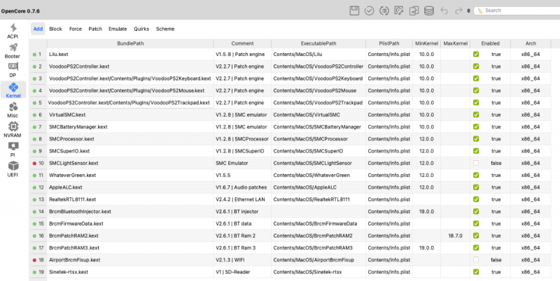This screenshot has height=281, width=560.
Task: Open the UEFI sidebar section
Action: 13,169
